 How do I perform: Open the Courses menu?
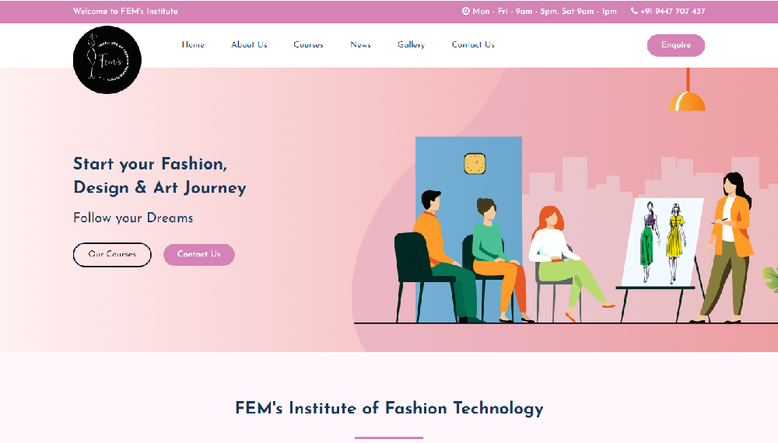(x=308, y=44)
